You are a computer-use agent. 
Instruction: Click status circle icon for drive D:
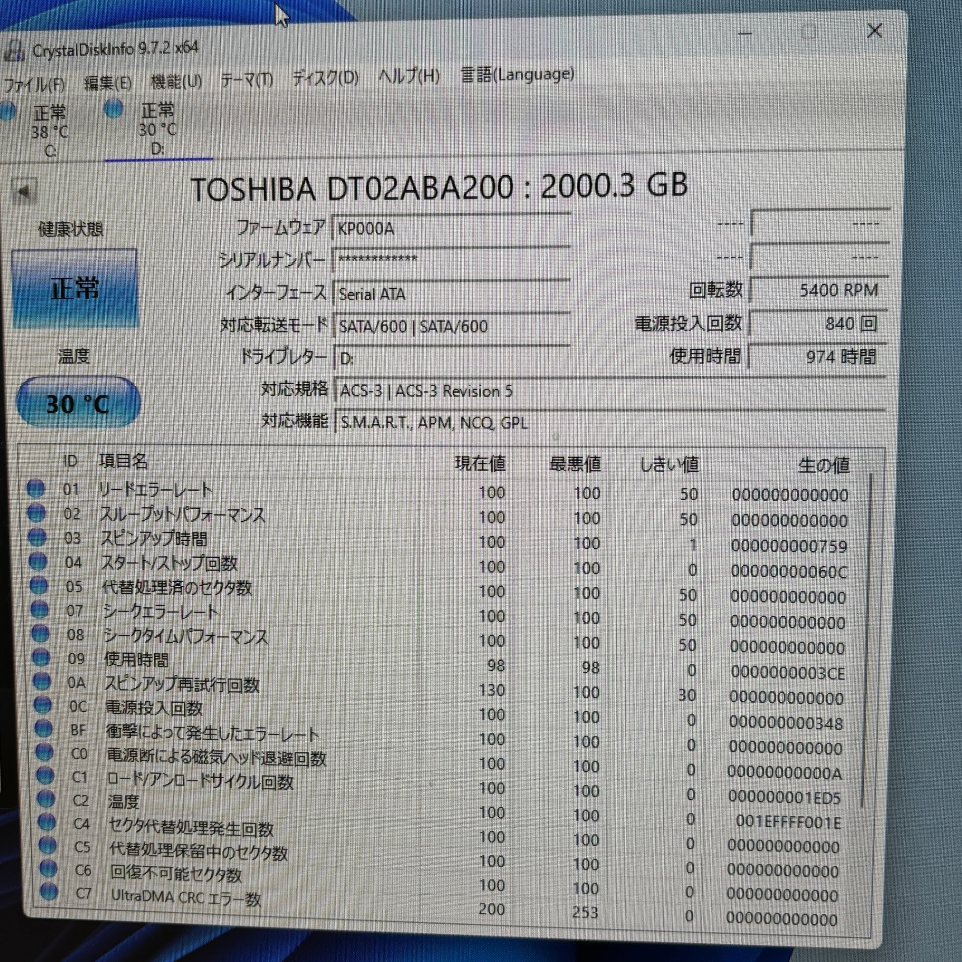(x=114, y=109)
